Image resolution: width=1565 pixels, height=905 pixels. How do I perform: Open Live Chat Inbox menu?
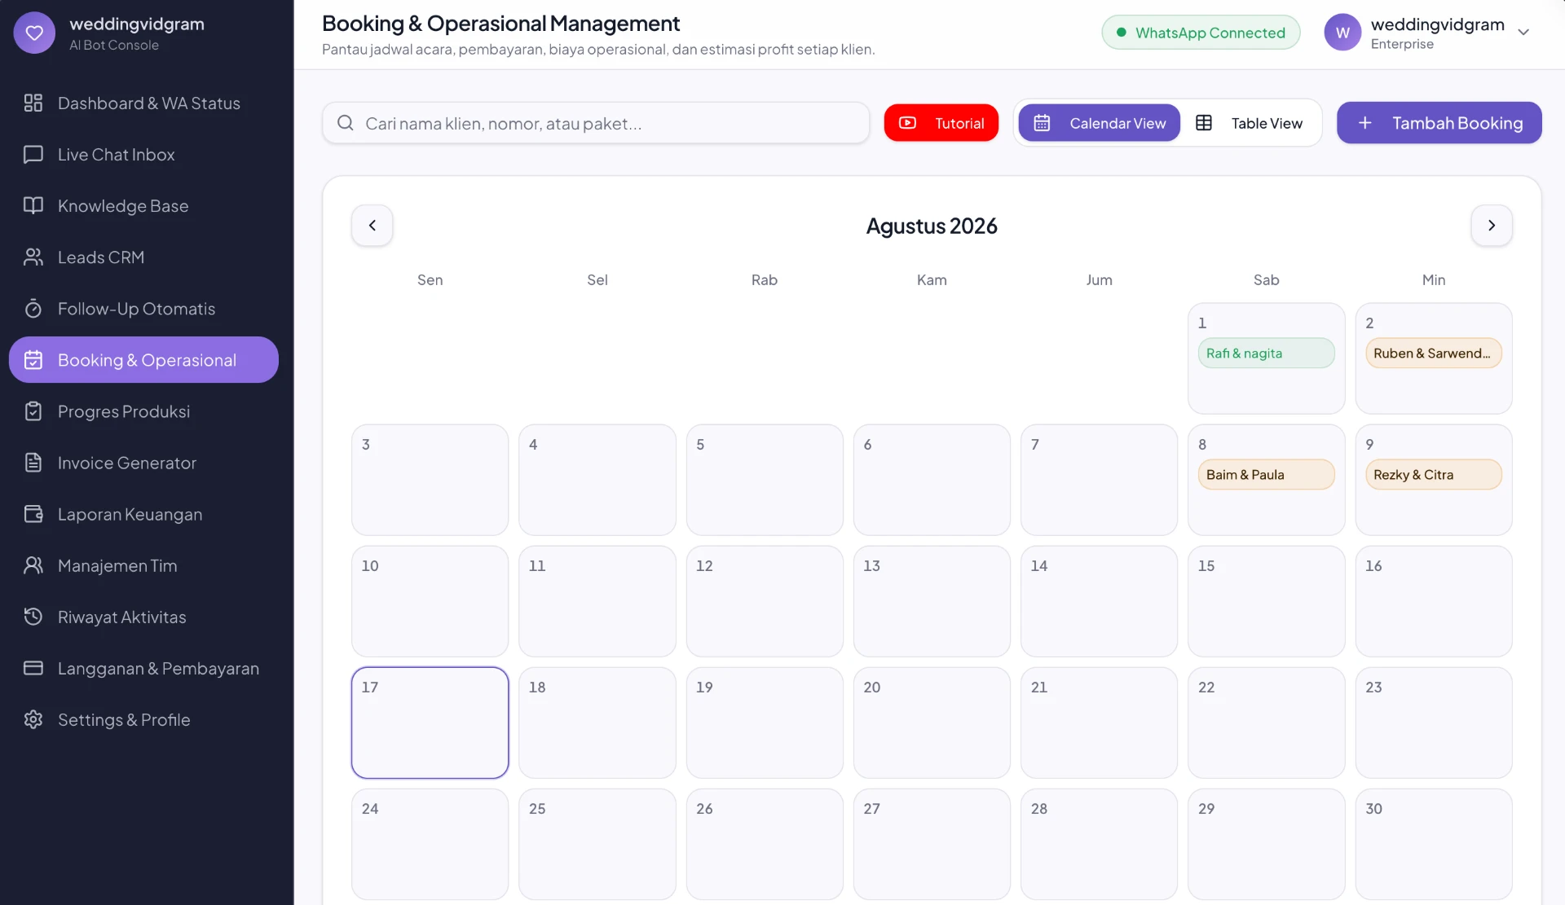coord(143,154)
